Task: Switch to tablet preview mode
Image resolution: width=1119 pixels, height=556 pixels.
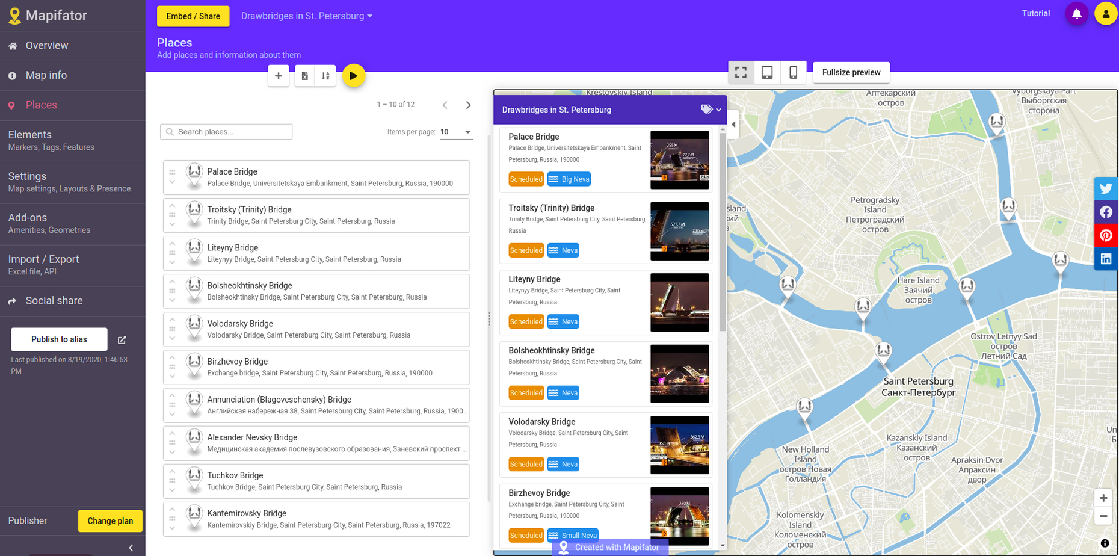Action: point(767,72)
